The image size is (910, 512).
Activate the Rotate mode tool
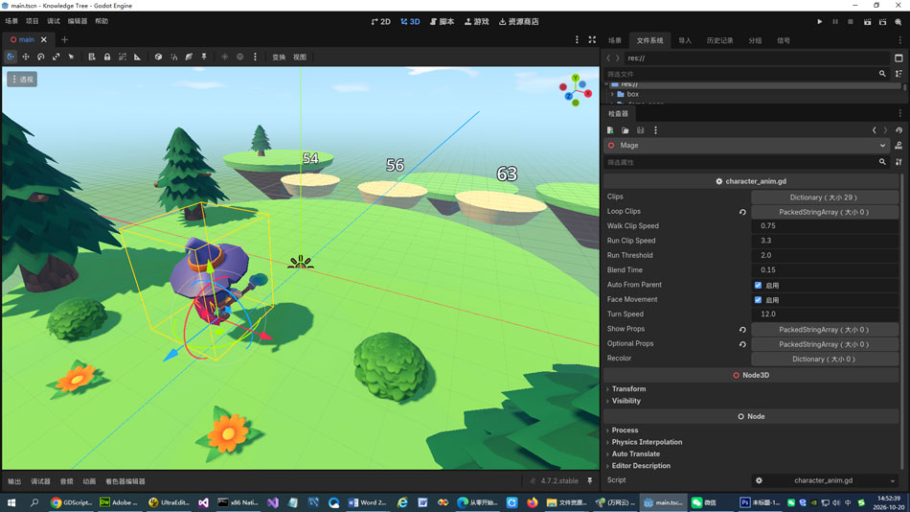(x=40, y=57)
